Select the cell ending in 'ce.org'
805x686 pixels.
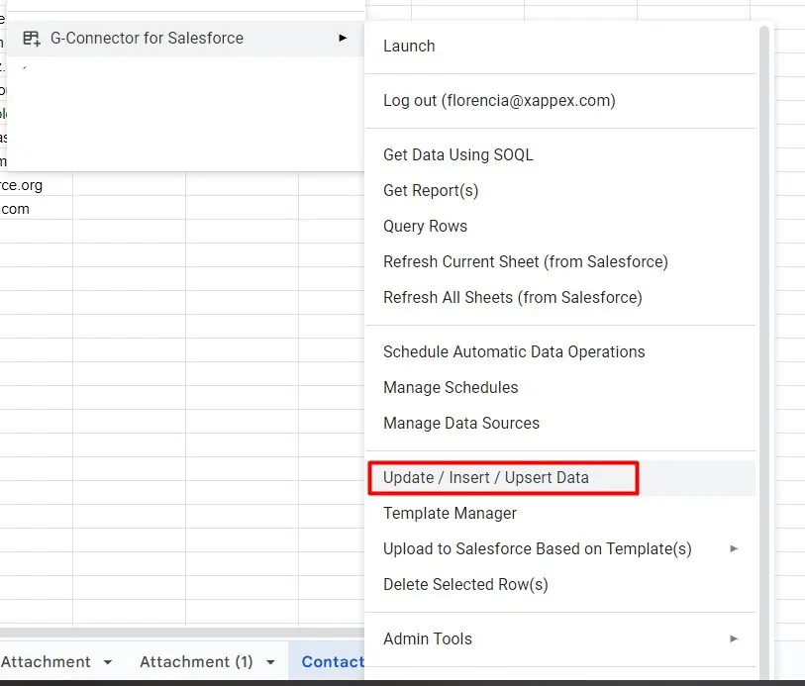(36, 185)
